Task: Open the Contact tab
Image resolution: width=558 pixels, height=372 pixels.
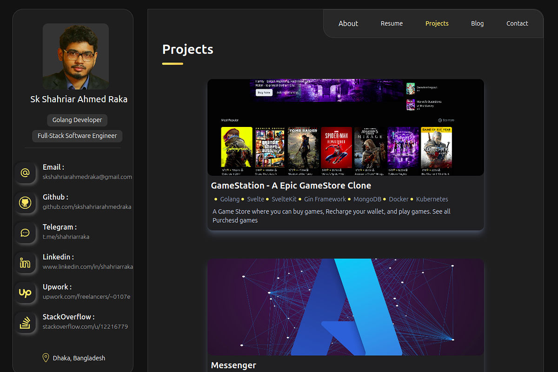Action: pyautogui.click(x=518, y=23)
